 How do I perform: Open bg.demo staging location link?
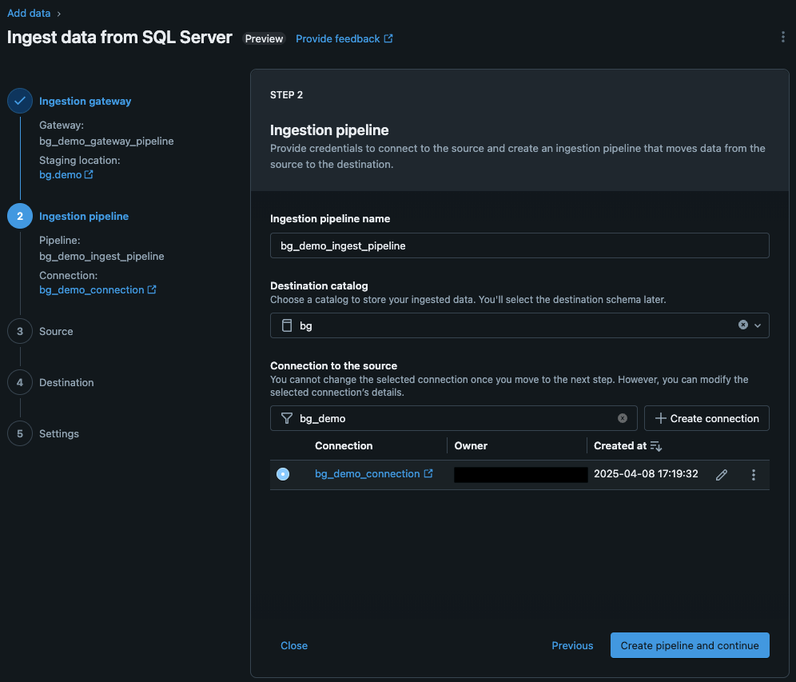pos(61,174)
